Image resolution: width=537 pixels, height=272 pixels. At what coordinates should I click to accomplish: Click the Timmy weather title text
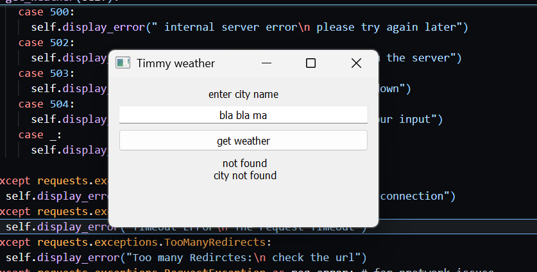(x=176, y=63)
